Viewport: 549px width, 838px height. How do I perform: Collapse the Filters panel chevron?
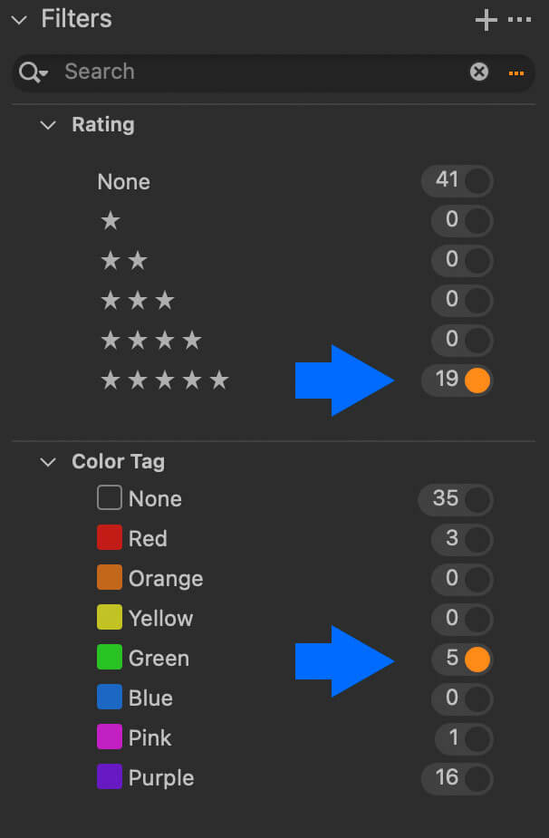tap(19, 20)
